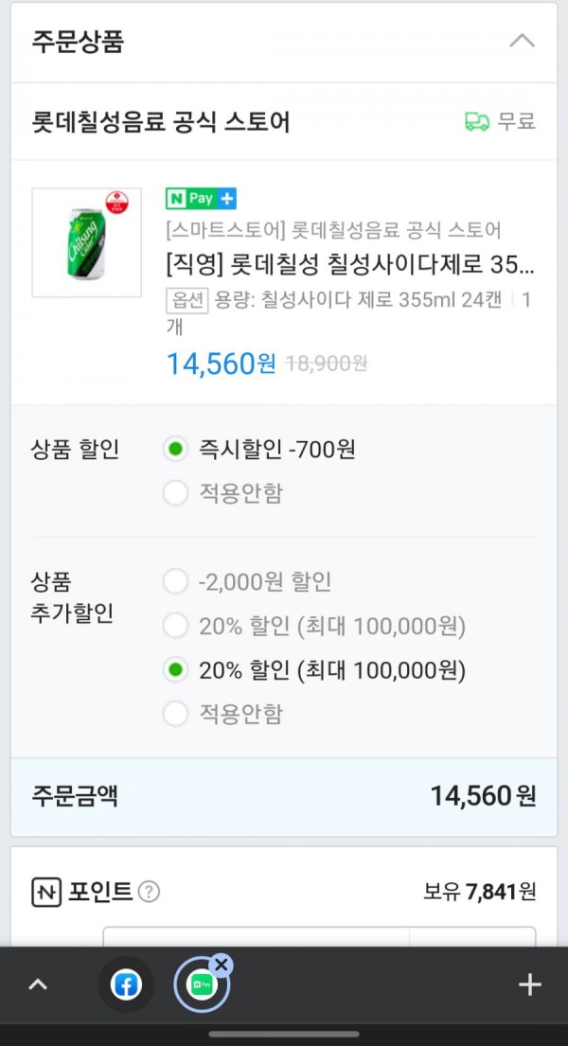Tap the N 포인트 logo icon
The height and width of the screenshot is (1046, 568).
coord(46,892)
